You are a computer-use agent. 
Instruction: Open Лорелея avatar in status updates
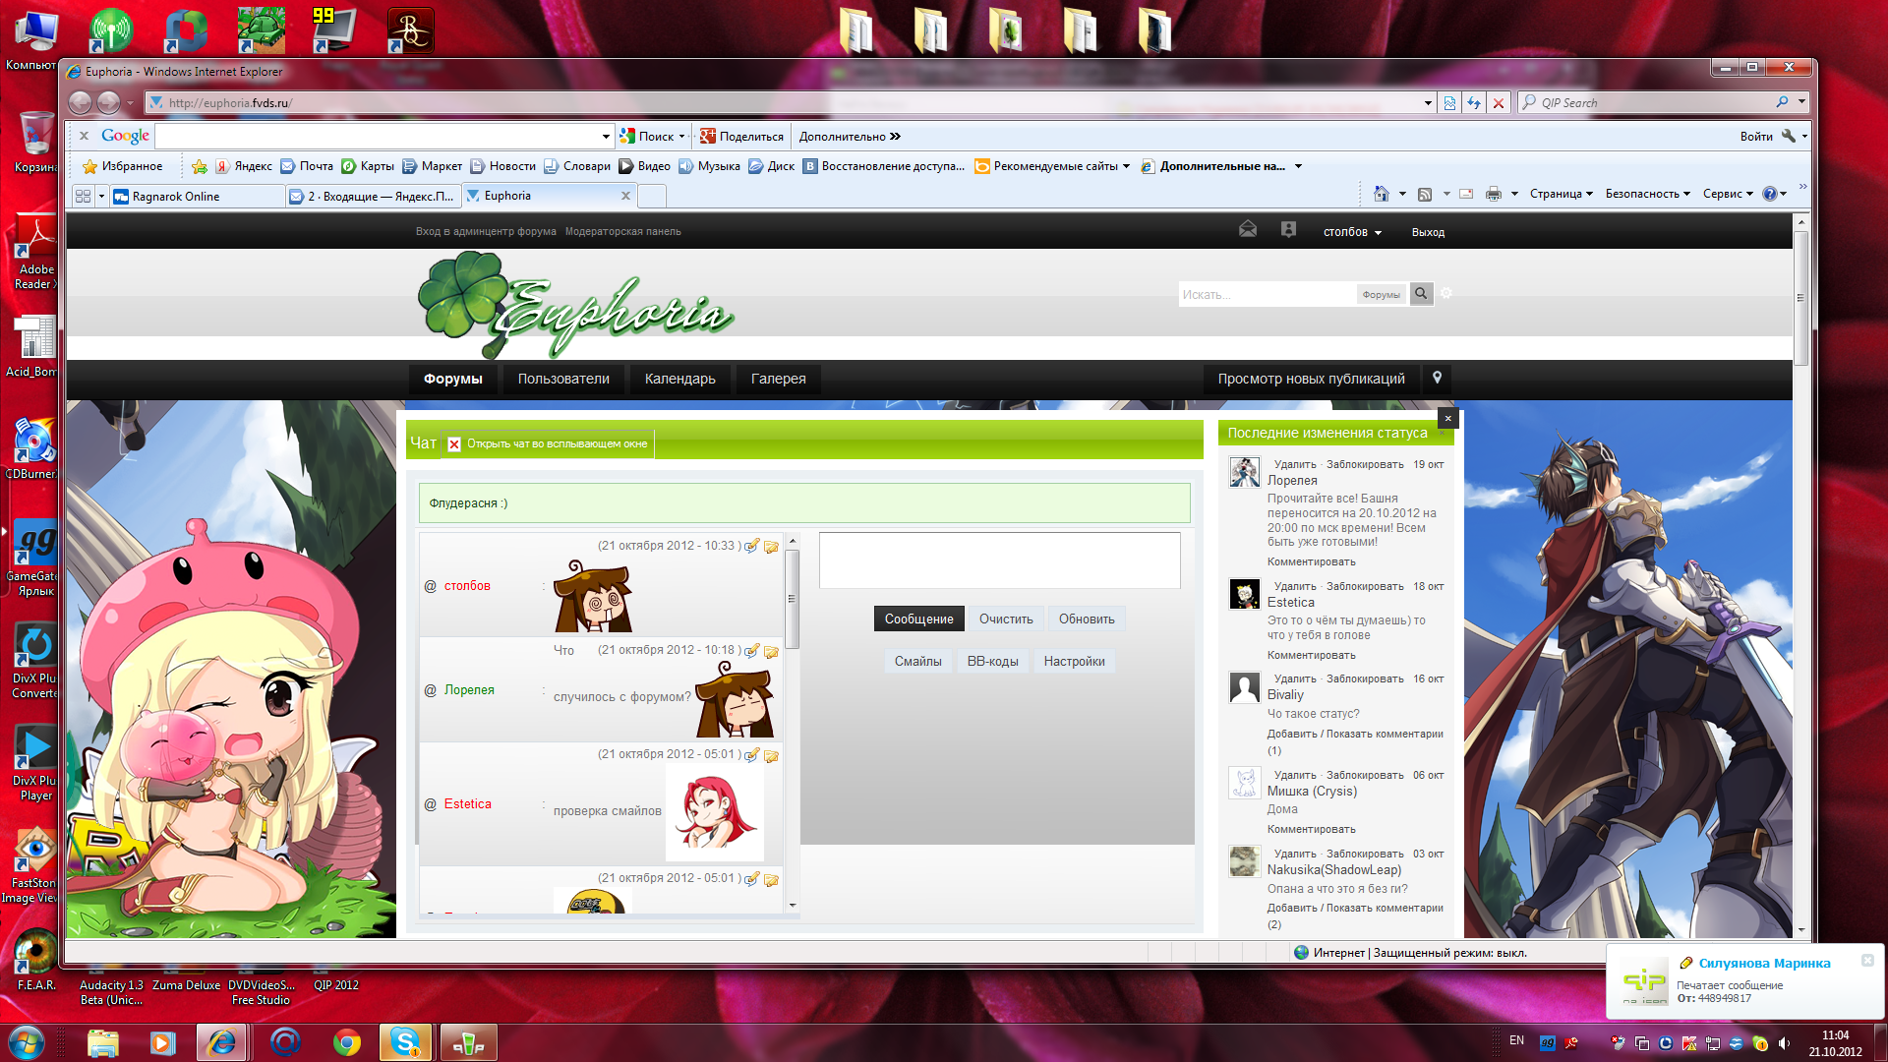[x=1244, y=472]
